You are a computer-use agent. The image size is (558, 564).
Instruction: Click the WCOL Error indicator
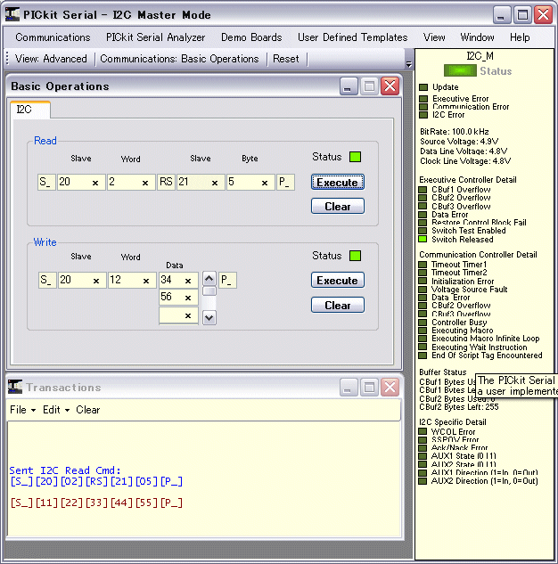click(423, 431)
